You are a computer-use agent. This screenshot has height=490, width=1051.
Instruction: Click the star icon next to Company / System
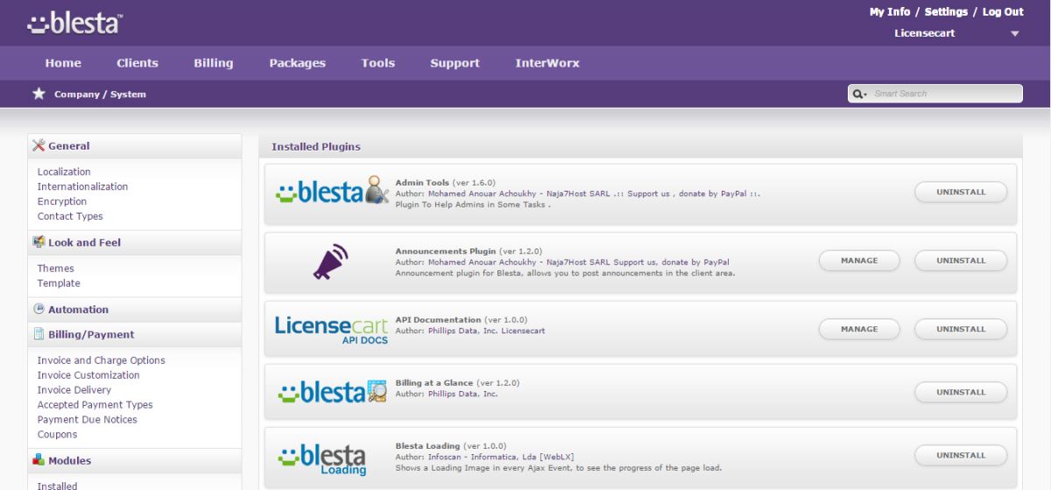pos(39,94)
